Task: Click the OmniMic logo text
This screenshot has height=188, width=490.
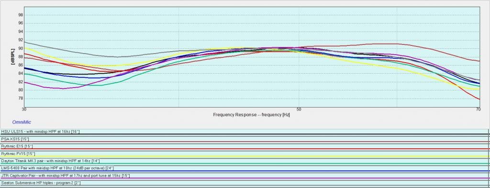Action: tap(22, 122)
